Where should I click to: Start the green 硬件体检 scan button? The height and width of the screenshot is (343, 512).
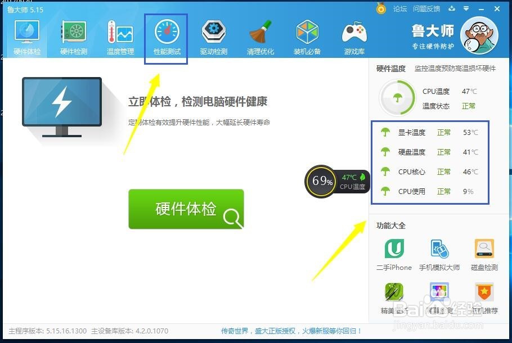tap(186, 209)
